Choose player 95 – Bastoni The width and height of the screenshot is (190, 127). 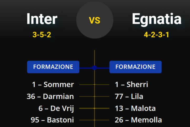[x=52, y=120]
